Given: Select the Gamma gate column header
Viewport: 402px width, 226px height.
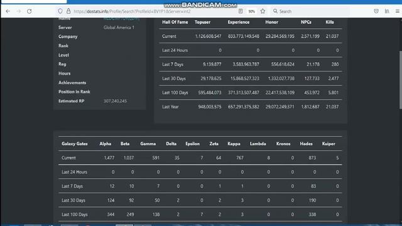Looking at the screenshot, I should coord(148,144).
